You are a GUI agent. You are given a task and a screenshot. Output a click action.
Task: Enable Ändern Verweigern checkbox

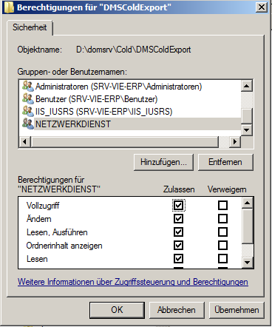pyautogui.click(x=222, y=218)
